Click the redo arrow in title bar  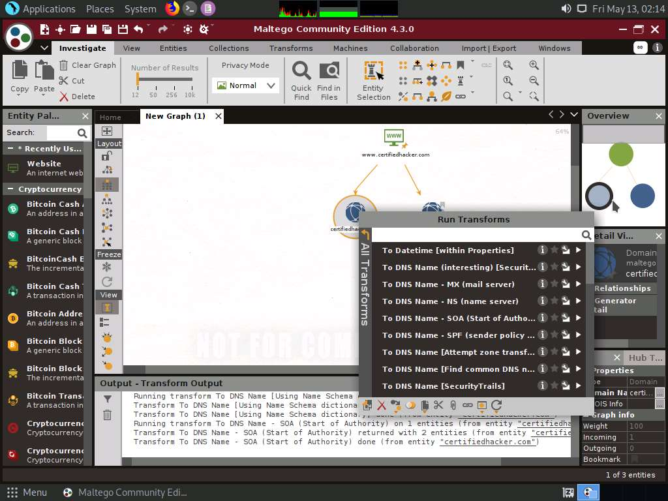point(162,29)
